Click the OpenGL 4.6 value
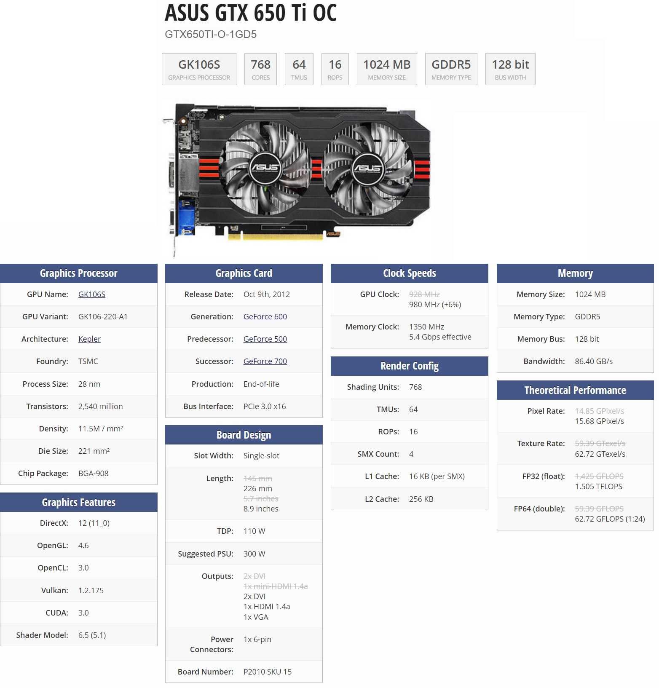 pyautogui.click(x=83, y=545)
